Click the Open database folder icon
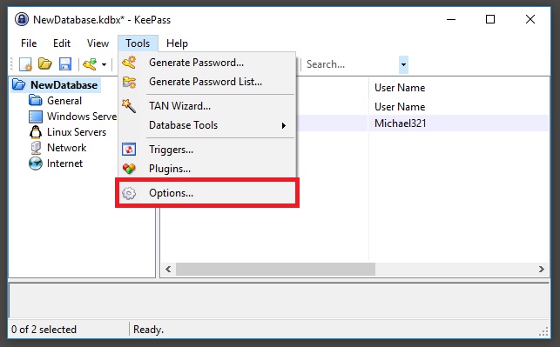This screenshot has height=347, width=560. coord(45,64)
